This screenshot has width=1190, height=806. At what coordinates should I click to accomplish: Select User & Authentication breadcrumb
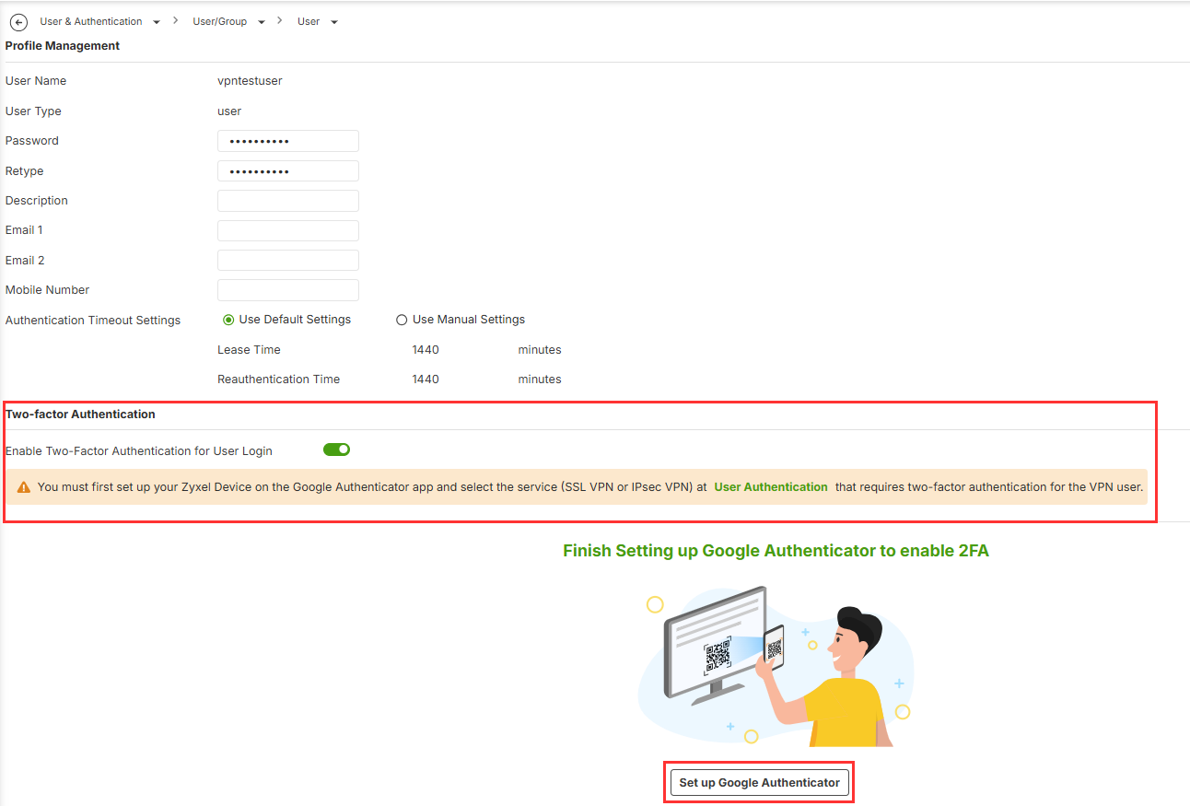pyautogui.click(x=91, y=21)
